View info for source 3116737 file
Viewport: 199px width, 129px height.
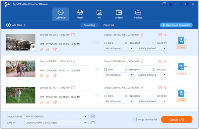coord(73,88)
